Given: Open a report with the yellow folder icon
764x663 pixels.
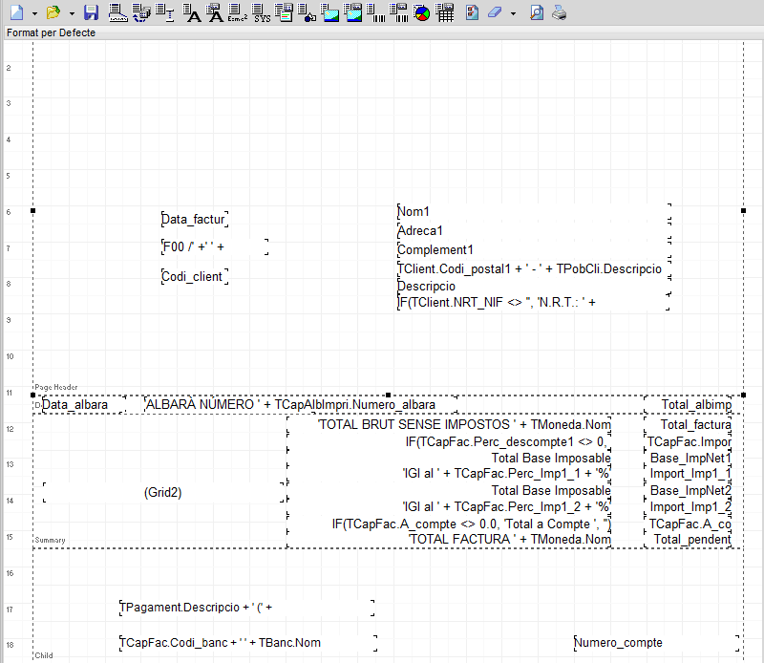Looking at the screenshot, I should pyautogui.click(x=53, y=12).
